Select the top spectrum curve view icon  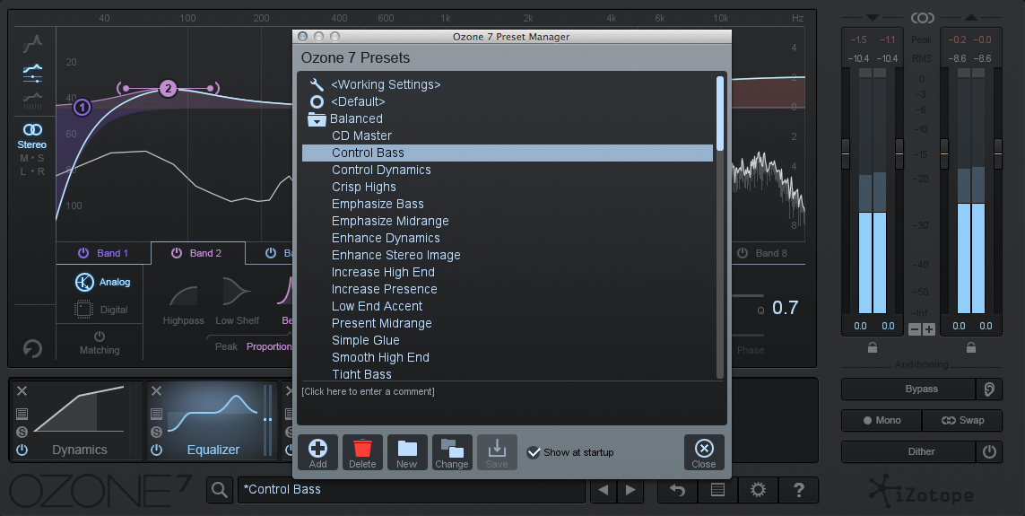[32, 44]
